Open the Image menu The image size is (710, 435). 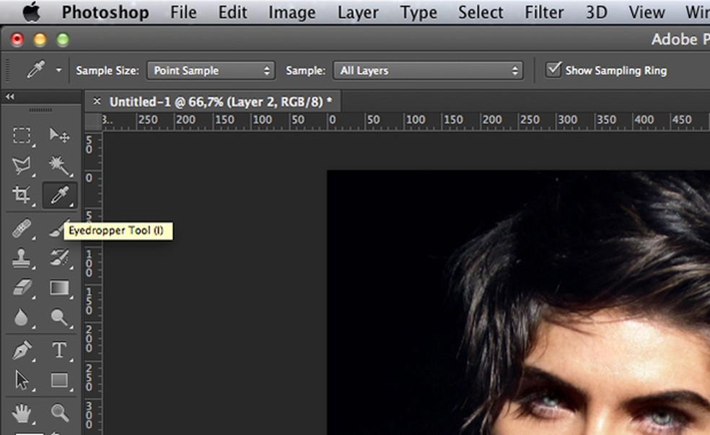pyautogui.click(x=292, y=12)
